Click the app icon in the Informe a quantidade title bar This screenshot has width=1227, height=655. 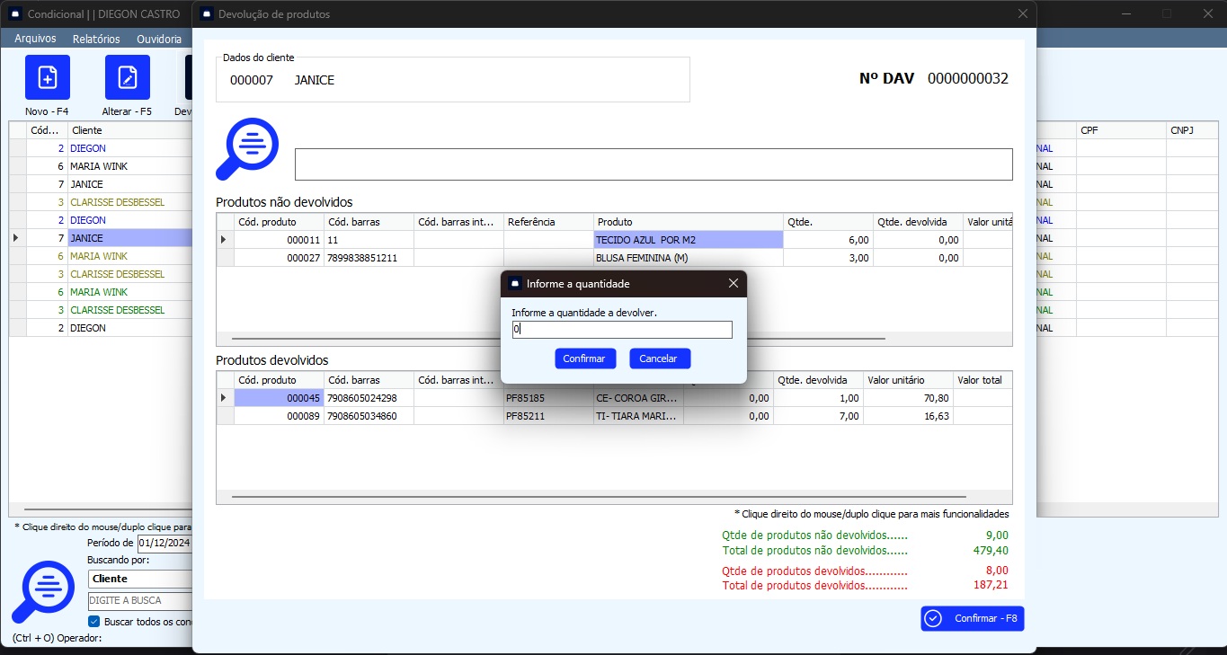tap(514, 283)
